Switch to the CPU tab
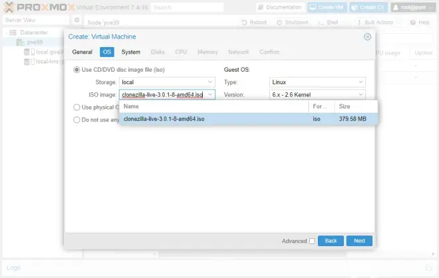The height and width of the screenshot is (278, 439). tap(181, 52)
